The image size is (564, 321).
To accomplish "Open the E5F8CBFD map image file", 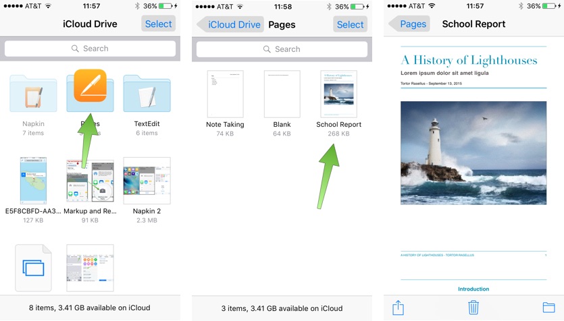I will click(33, 180).
